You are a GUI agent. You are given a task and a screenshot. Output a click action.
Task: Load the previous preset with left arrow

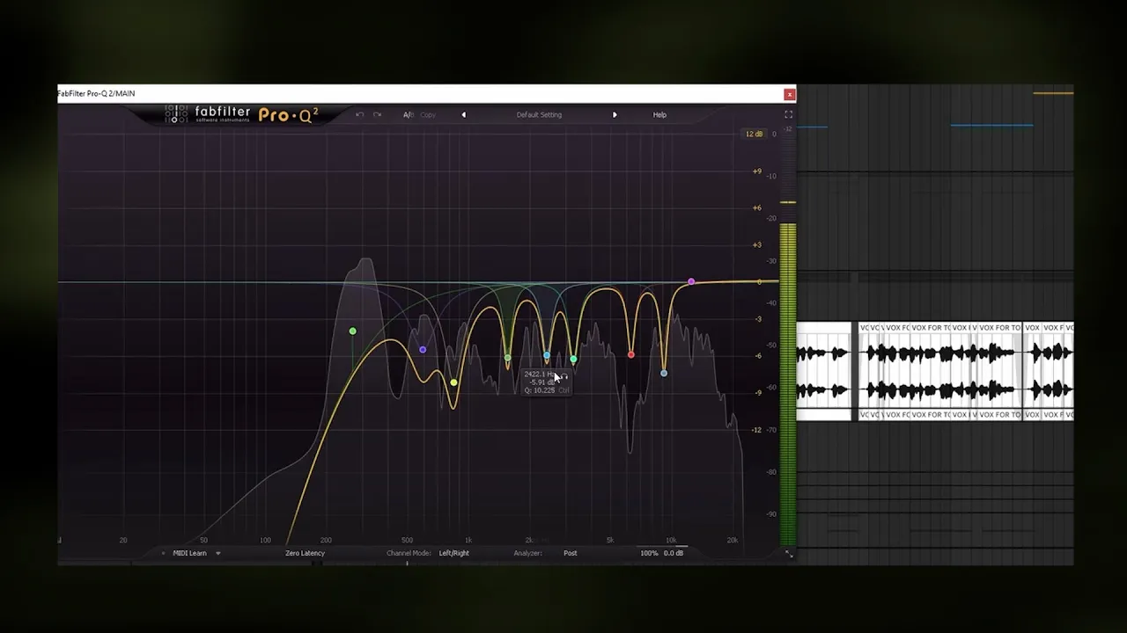[464, 114]
